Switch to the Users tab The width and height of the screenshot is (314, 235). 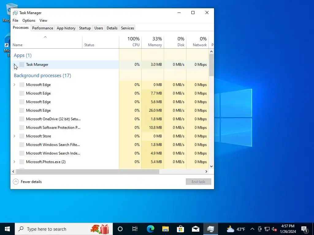coord(99,28)
